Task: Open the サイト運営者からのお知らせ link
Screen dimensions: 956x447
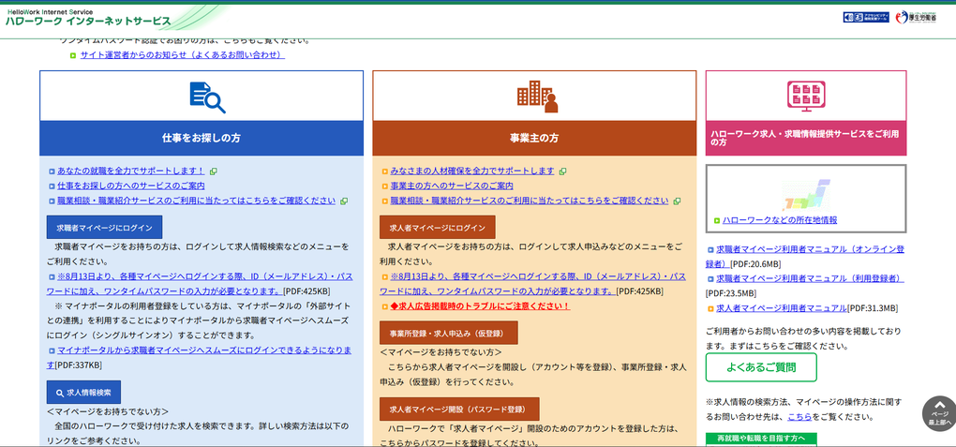Action: point(181,54)
